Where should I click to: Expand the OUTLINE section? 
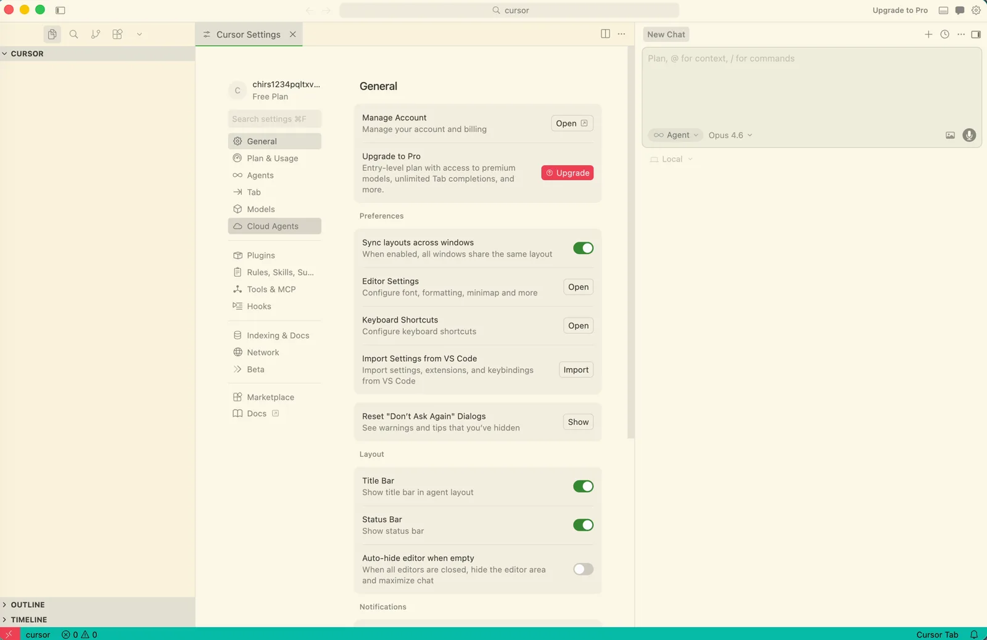tap(97, 605)
